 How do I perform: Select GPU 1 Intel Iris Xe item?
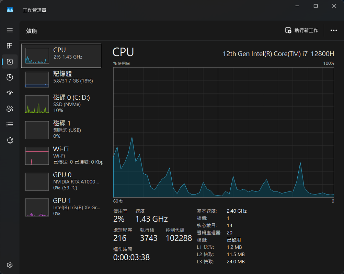tap(61, 207)
